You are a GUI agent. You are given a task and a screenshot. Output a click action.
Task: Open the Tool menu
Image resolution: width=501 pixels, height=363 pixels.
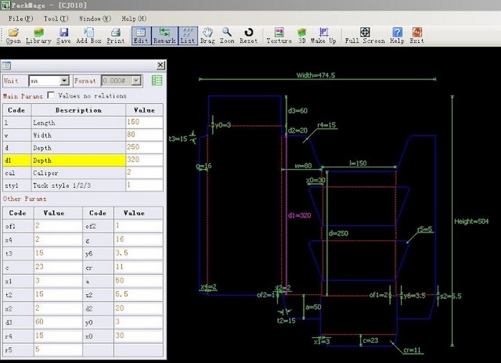[x=56, y=18]
